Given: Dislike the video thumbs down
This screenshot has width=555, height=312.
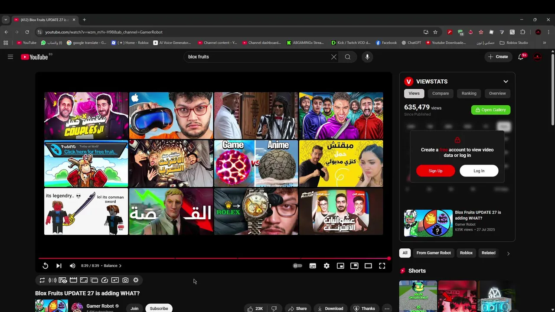Looking at the screenshot, I should 274,309.
